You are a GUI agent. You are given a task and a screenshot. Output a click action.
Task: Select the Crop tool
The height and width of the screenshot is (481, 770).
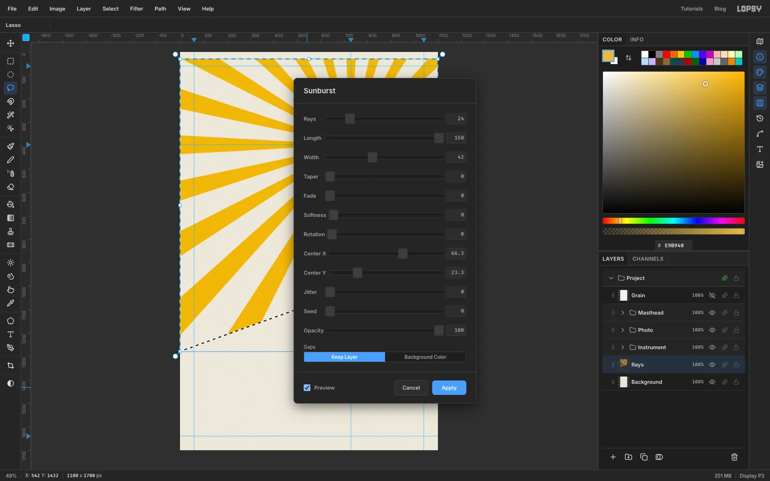(x=11, y=366)
